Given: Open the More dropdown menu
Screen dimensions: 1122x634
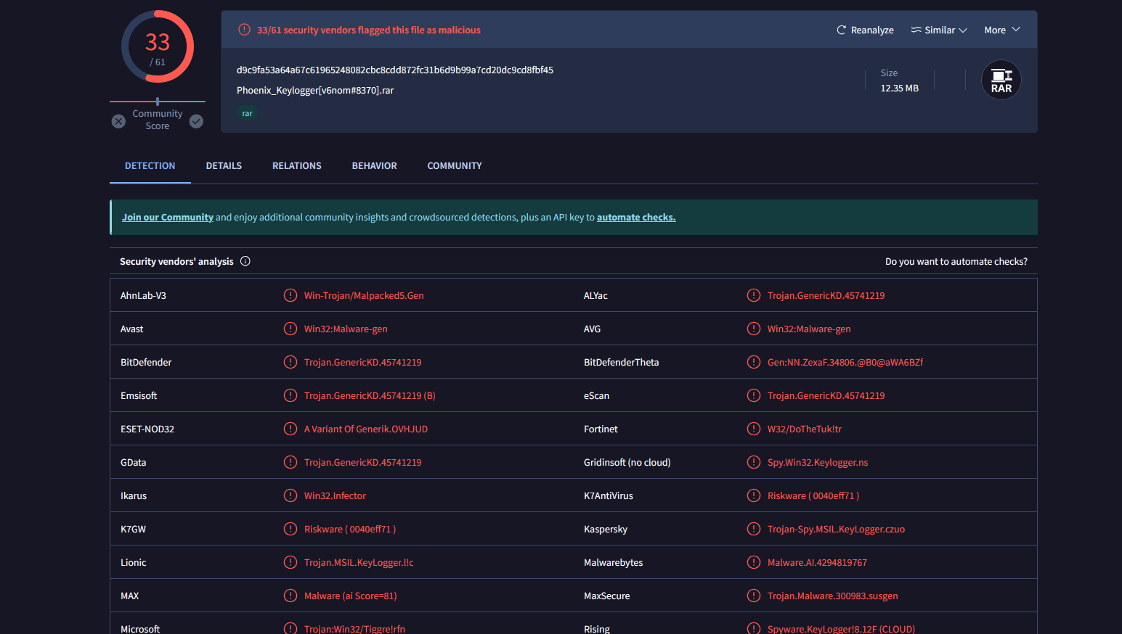Looking at the screenshot, I should coord(1002,30).
